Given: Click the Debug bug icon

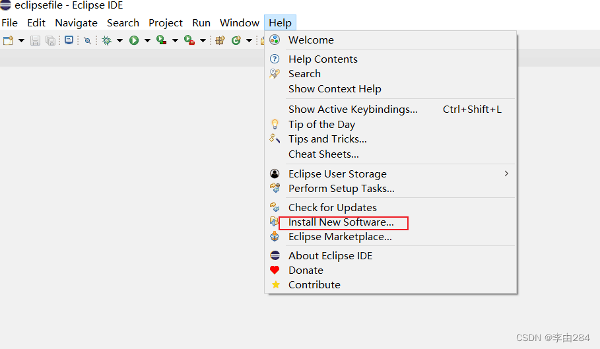Looking at the screenshot, I should (x=107, y=40).
